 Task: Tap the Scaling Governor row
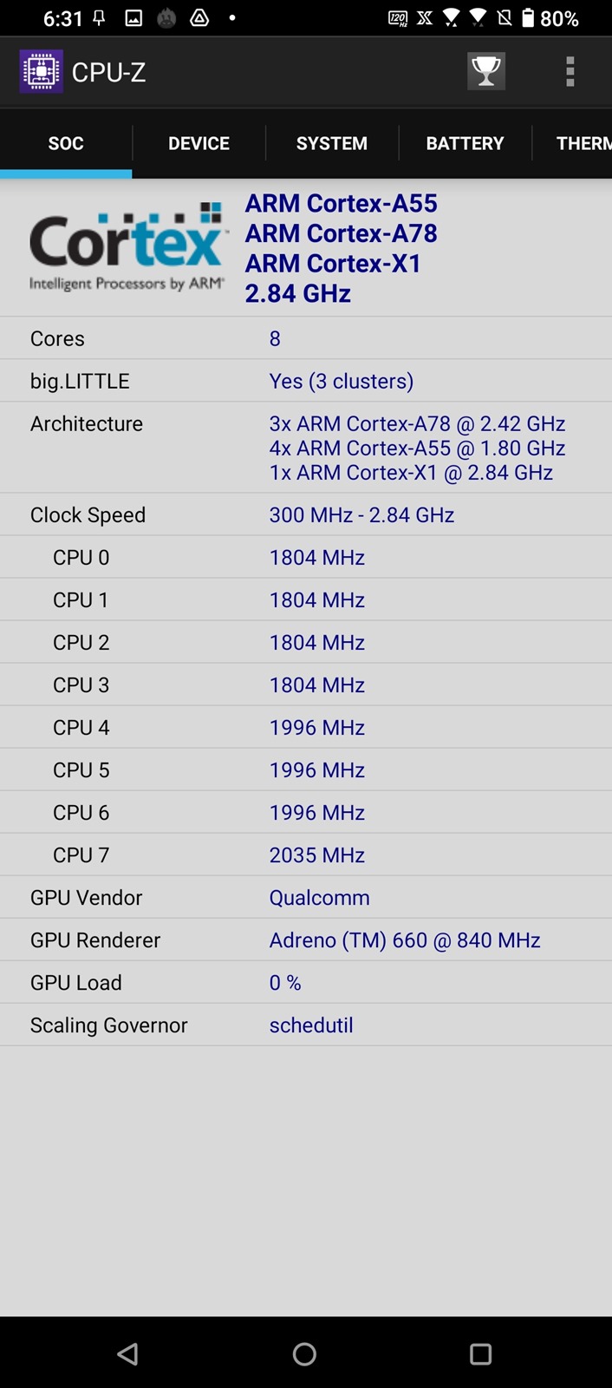click(306, 1025)
